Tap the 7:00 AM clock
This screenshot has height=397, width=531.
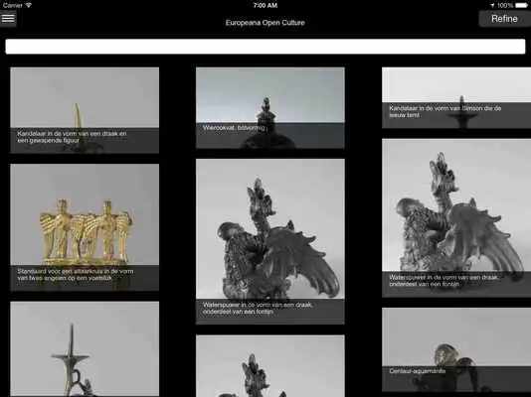click(265, 5)
